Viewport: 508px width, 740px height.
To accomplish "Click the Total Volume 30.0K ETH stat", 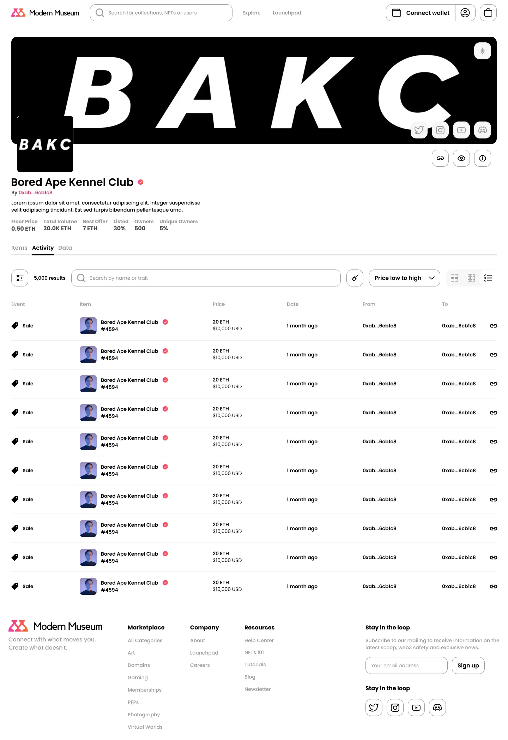I will pyautogui.click(x=60, y=225).
